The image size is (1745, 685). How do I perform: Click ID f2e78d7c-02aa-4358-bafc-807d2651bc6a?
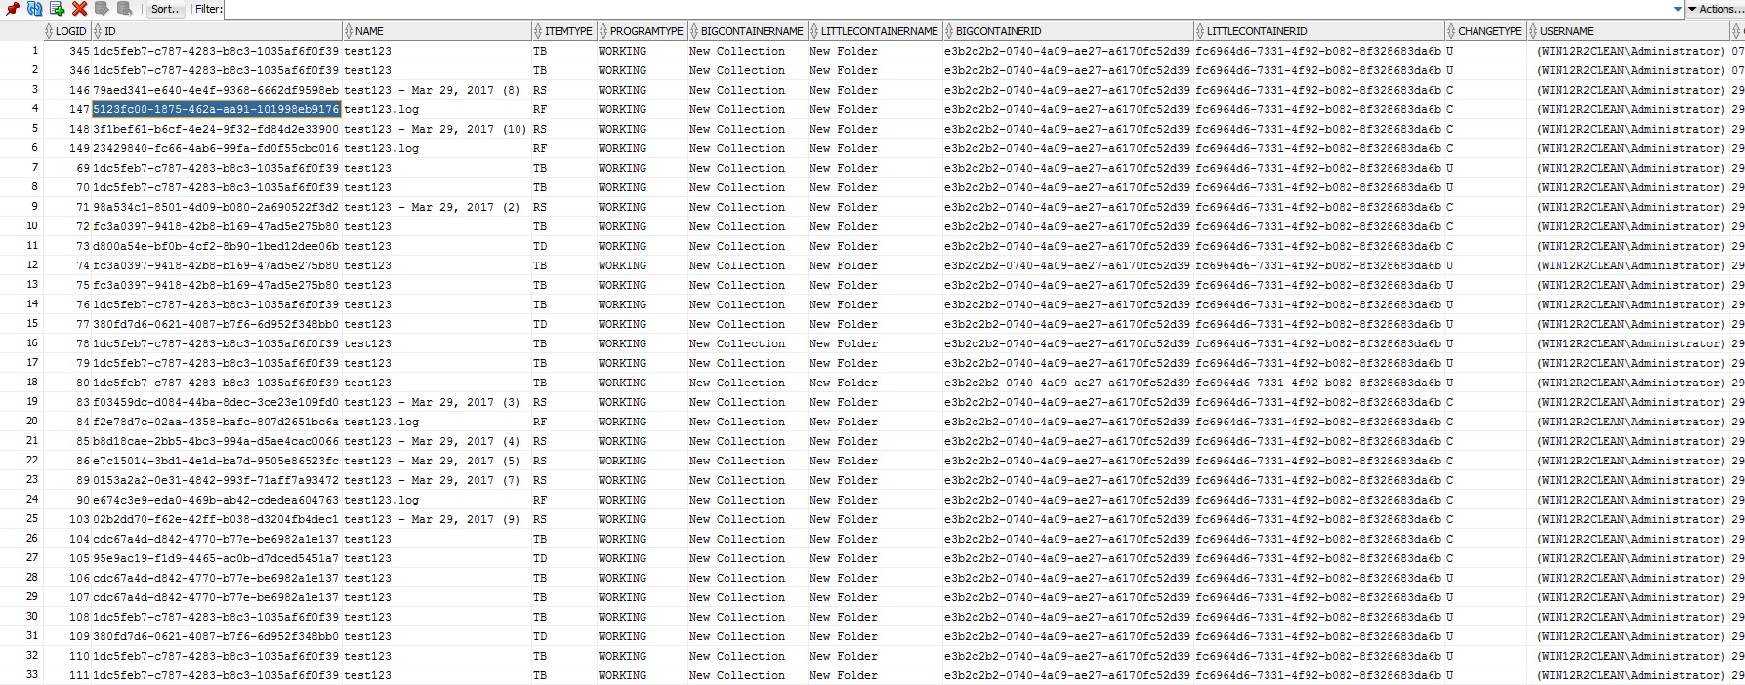(216, 422)
